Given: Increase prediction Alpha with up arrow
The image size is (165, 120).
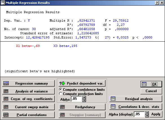Looking at the screenshot, I should click(x=84, y=98).
